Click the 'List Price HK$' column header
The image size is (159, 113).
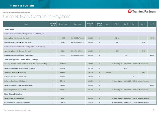pyautogui.click(x=90, y=24)
